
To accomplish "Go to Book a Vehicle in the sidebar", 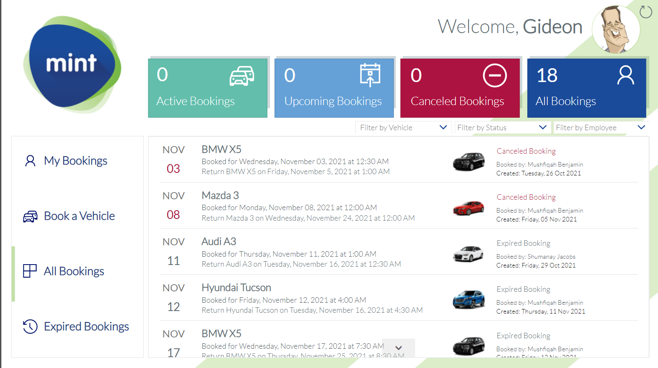I will pos(77,216).
